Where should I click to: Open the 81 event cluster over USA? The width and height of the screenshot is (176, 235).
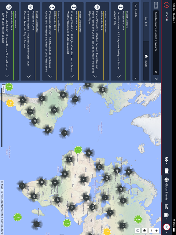coord(103,90)
